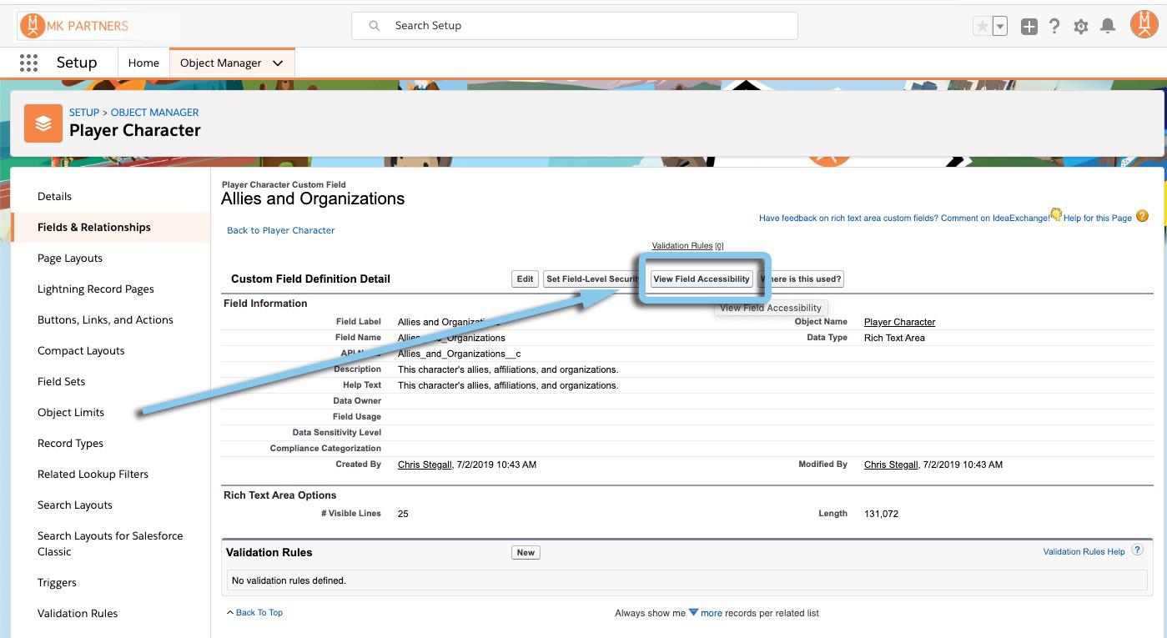The width and height of the screenshot is (1167, 638).
Task: Expand the favorites list dropdown arrow
Action: 1000,27
